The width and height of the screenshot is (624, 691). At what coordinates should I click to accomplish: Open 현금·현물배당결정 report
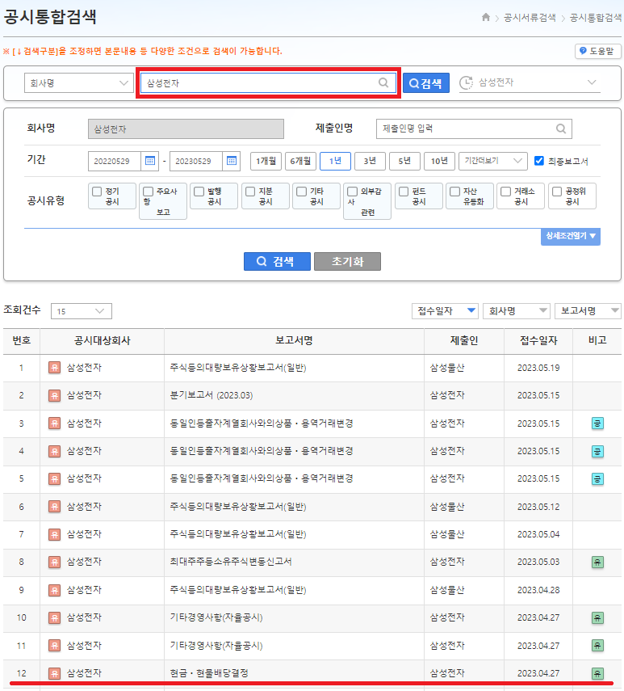point(209,673)
